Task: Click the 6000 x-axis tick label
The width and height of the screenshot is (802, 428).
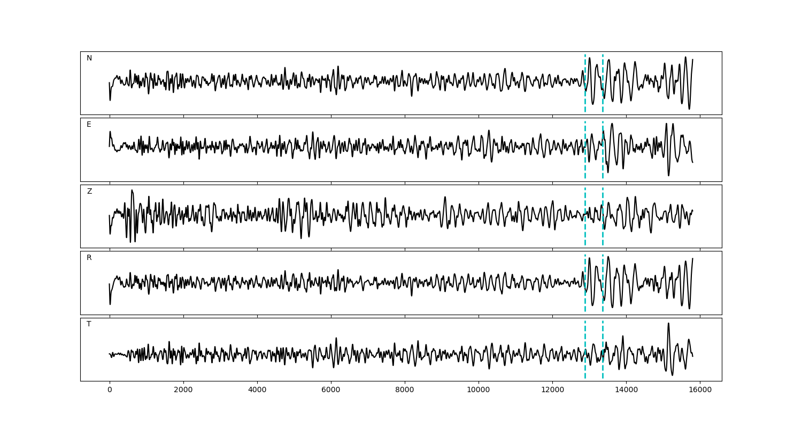Action: point(331,391)
